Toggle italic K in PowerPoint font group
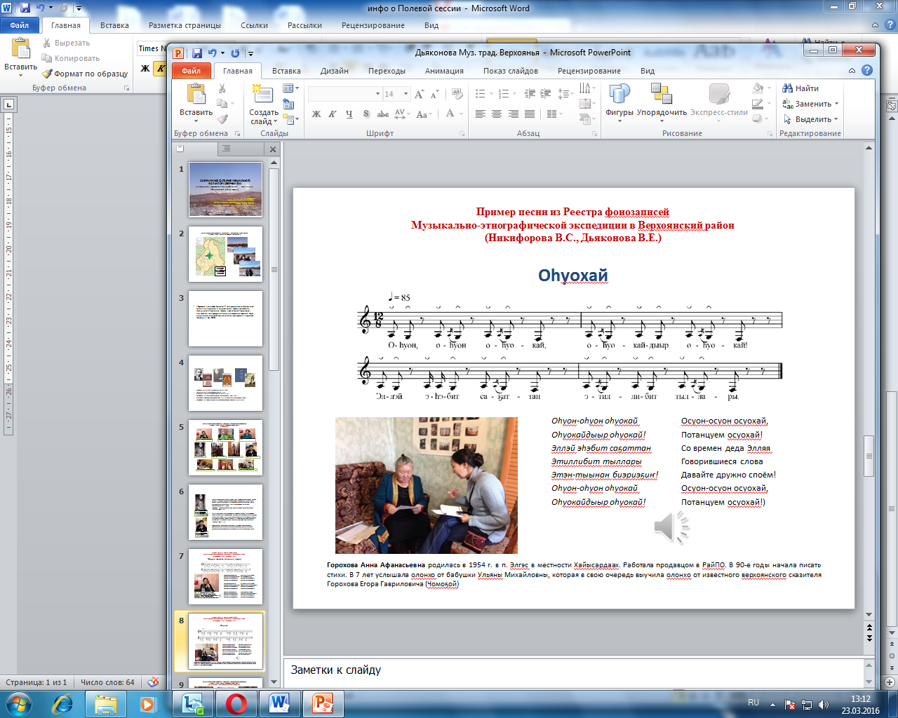This screenshot has width=898, height=718. pos(333,114)
